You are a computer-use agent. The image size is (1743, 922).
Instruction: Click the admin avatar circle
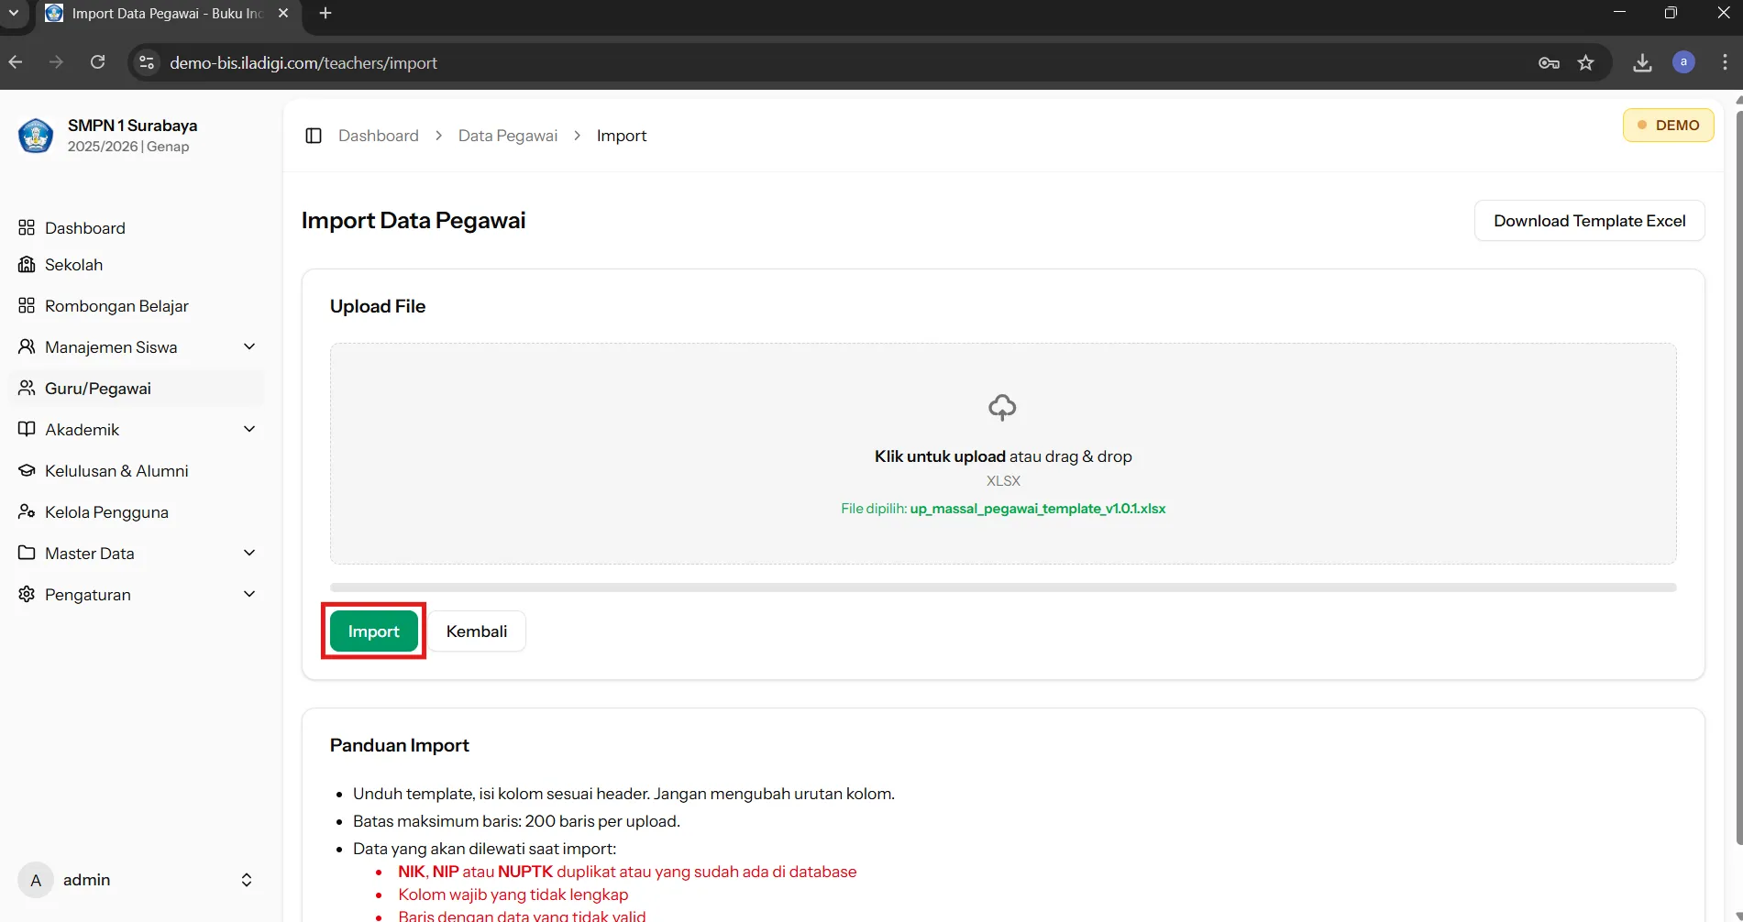click(x=36, y=880)
